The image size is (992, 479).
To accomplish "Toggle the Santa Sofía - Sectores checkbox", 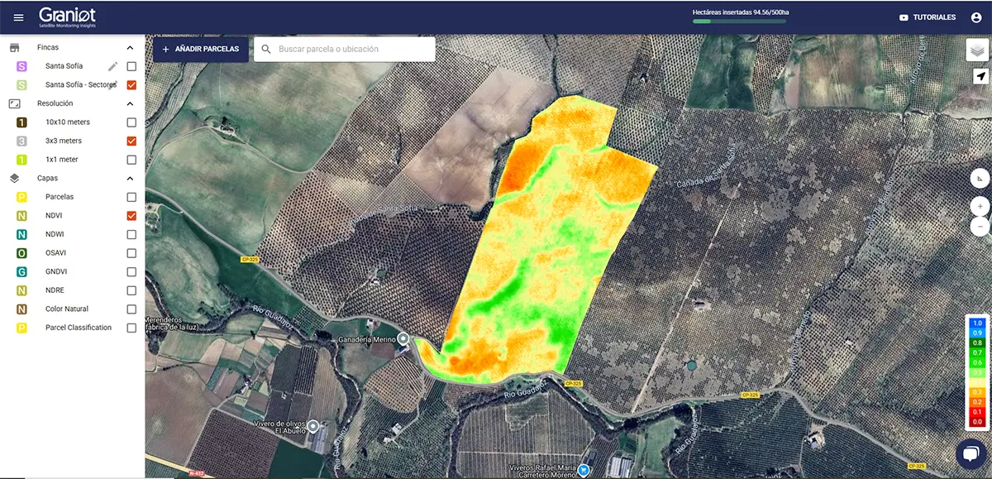I will (131, 85).
